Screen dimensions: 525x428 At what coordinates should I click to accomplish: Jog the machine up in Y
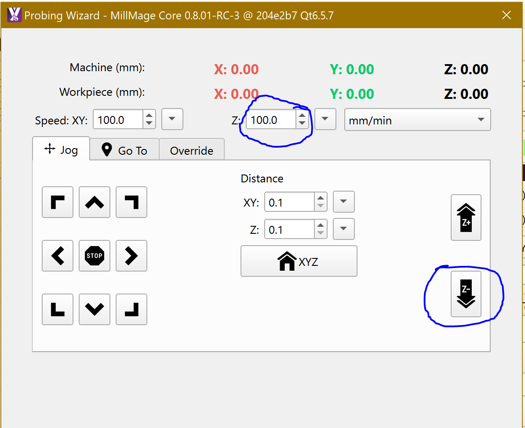click(x=95, y=202)
